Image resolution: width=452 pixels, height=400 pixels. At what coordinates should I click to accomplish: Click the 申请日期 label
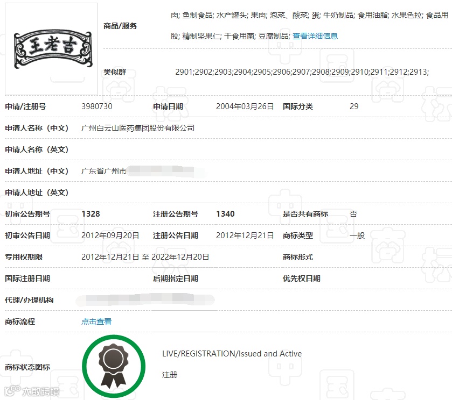[168, 106]
